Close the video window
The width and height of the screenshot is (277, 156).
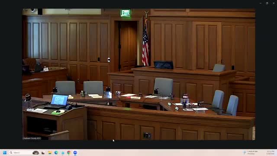274,3
